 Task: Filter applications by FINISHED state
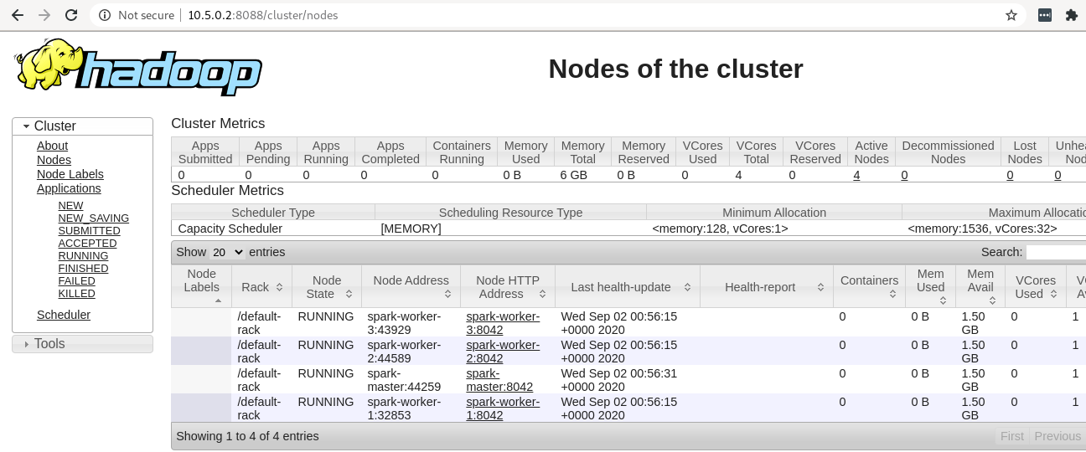pyautogui.click(x=83, y=269)
